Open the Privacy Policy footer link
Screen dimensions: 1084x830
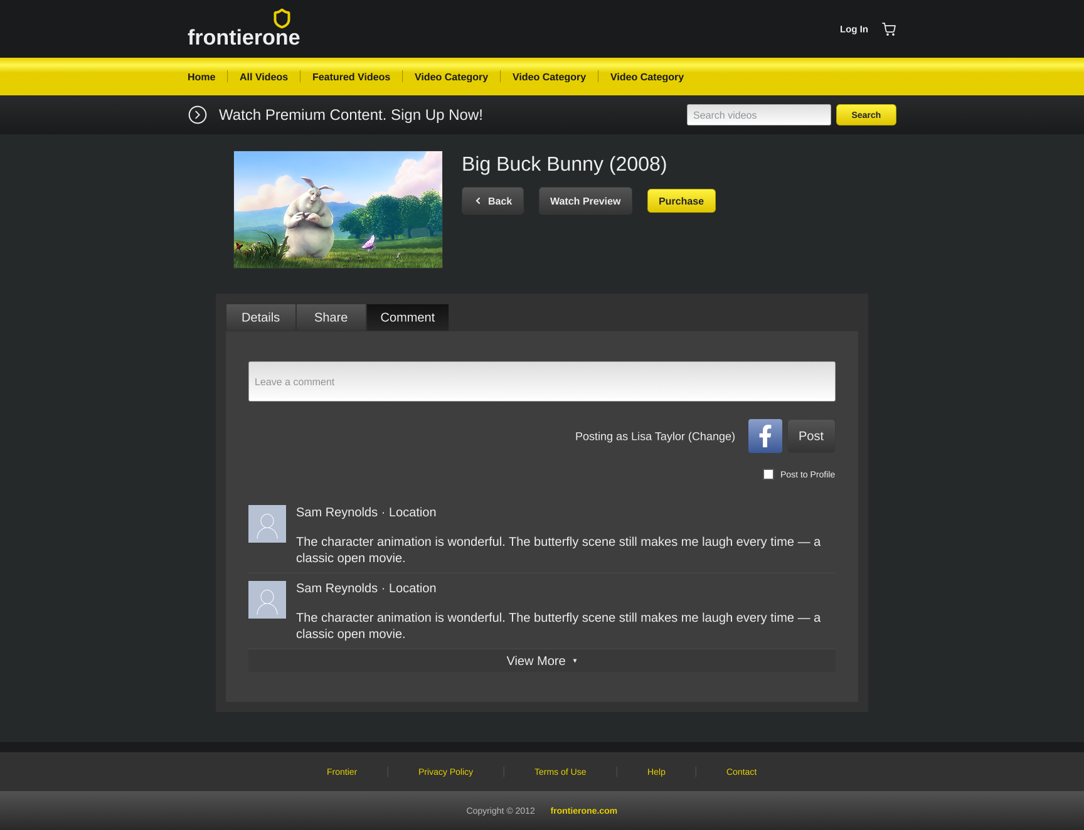click(445, 772)
